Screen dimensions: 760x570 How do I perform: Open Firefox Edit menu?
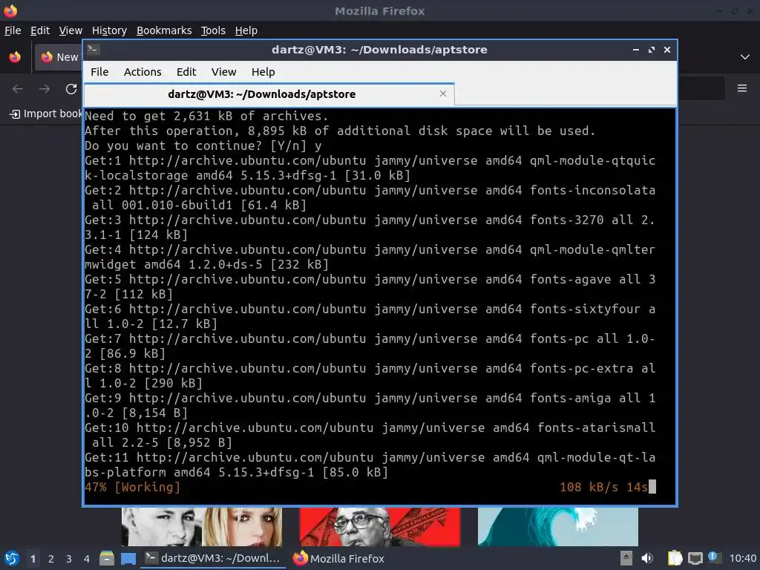click(40, 30)
